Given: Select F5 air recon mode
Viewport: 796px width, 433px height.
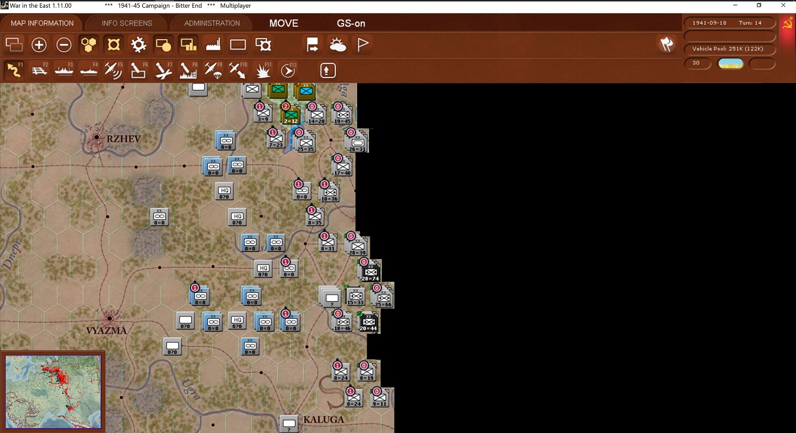Looking at the screenshot, I should [x=113, y=70].
